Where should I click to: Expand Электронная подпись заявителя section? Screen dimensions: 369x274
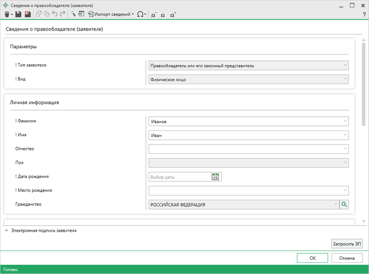[x=6, y=231]
